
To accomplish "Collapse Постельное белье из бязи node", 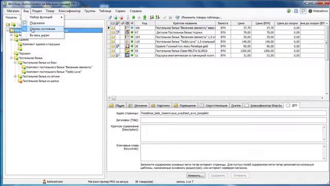I will click(x=15, y=63).
